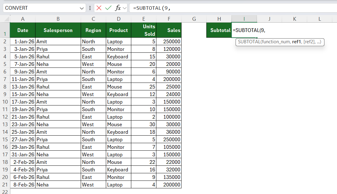Click the Units Sold header cell
This screenshot has height=194, width=337.
(x=144, y=30)
